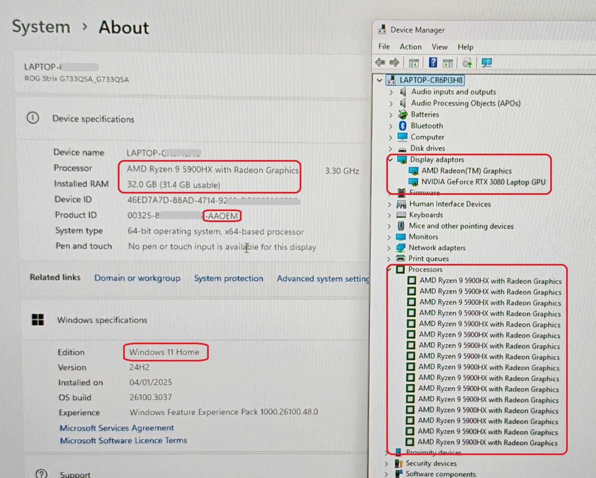Click the Back arrow in Device Manager toolbar
This screenshot has width=596, height=478.
[380, 62]
